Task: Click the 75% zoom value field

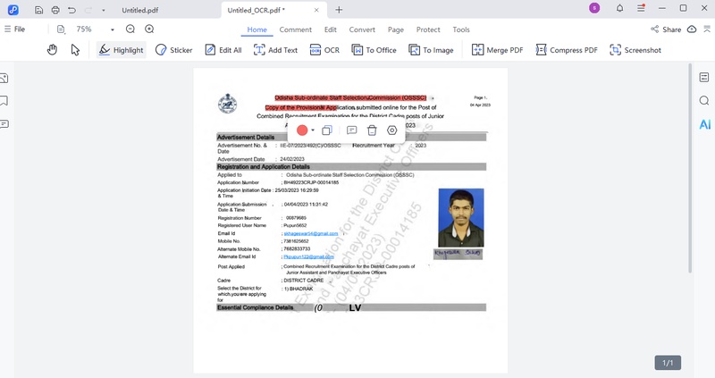Action: pyautogui.click(x=84, y=29)
